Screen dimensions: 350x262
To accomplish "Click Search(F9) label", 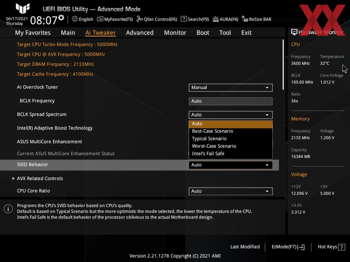I will click(198, 19).
